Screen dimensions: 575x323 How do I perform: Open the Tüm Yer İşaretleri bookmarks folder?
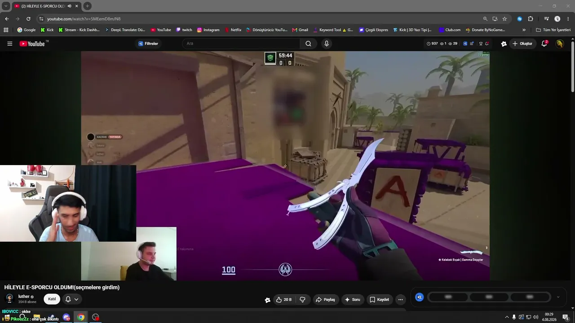pos(553,30)
